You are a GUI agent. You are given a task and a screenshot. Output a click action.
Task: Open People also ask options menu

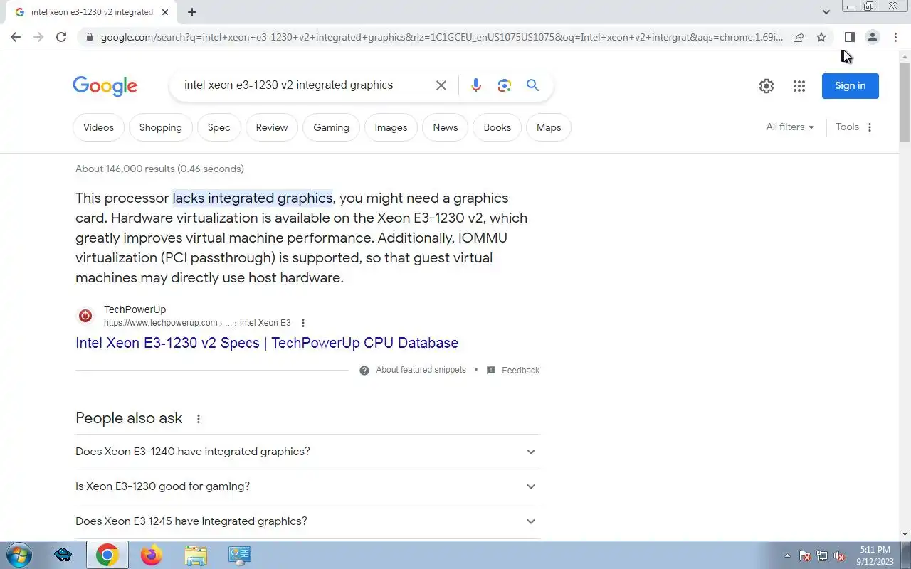pos(199,419)
